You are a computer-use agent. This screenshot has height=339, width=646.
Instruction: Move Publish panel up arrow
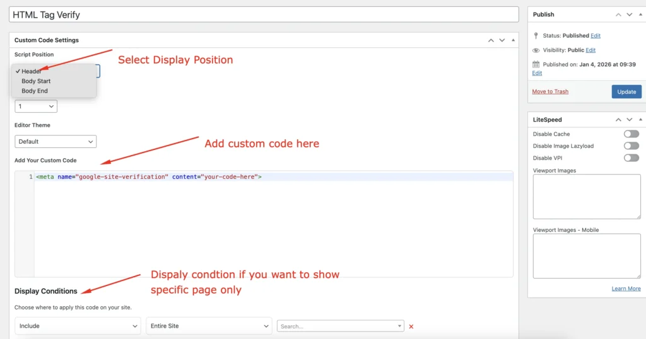click(619, 14)
